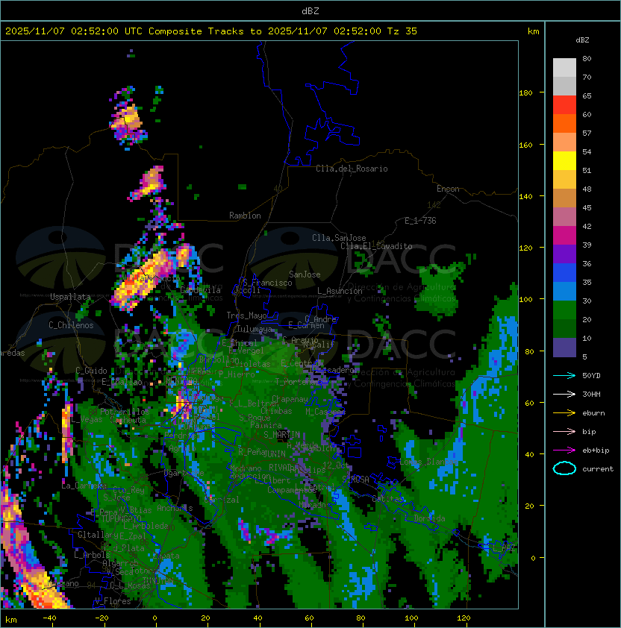Click the Gltallary map label
Image resolution: width=621 pixels, height=628 pixels.
pos(99,535)
